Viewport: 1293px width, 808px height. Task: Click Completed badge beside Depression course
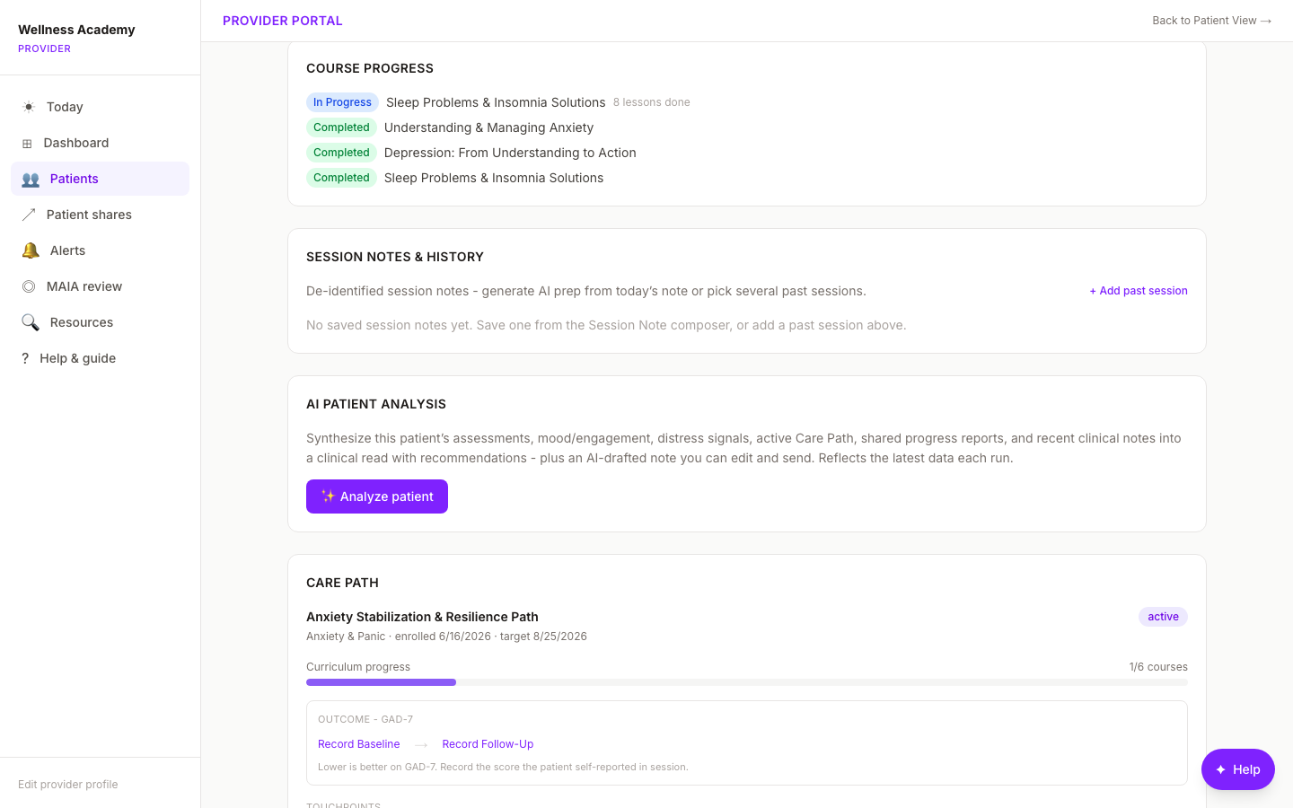point(341,153)
